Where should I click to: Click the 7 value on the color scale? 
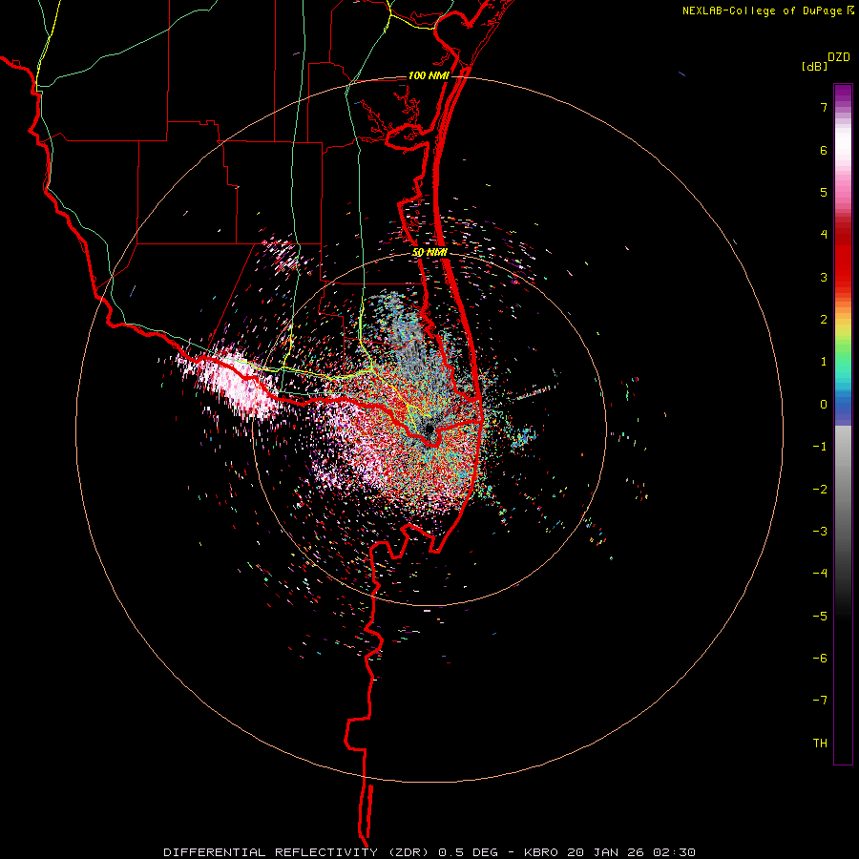click(824, 107)
